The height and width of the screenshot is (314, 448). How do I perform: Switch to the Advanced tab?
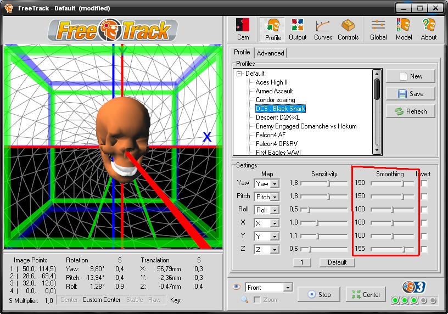point(270,53)
